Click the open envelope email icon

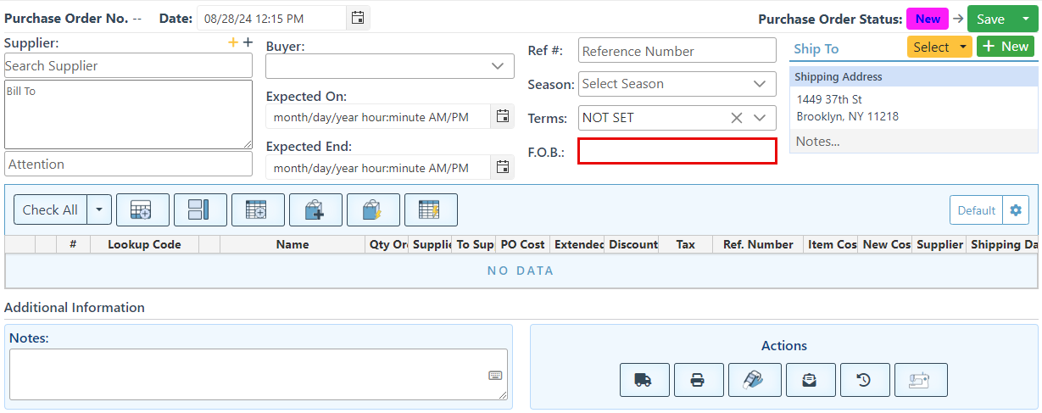(811, 380)
